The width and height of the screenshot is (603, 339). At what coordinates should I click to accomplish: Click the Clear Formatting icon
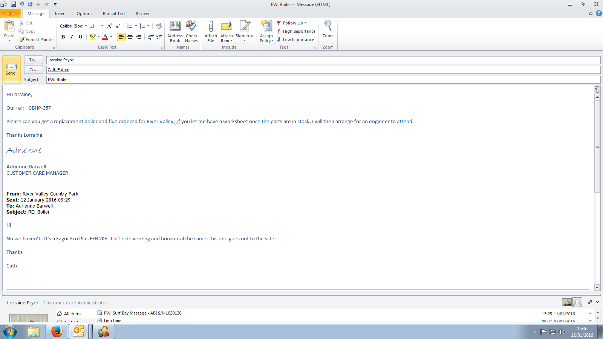coord(159,26)
